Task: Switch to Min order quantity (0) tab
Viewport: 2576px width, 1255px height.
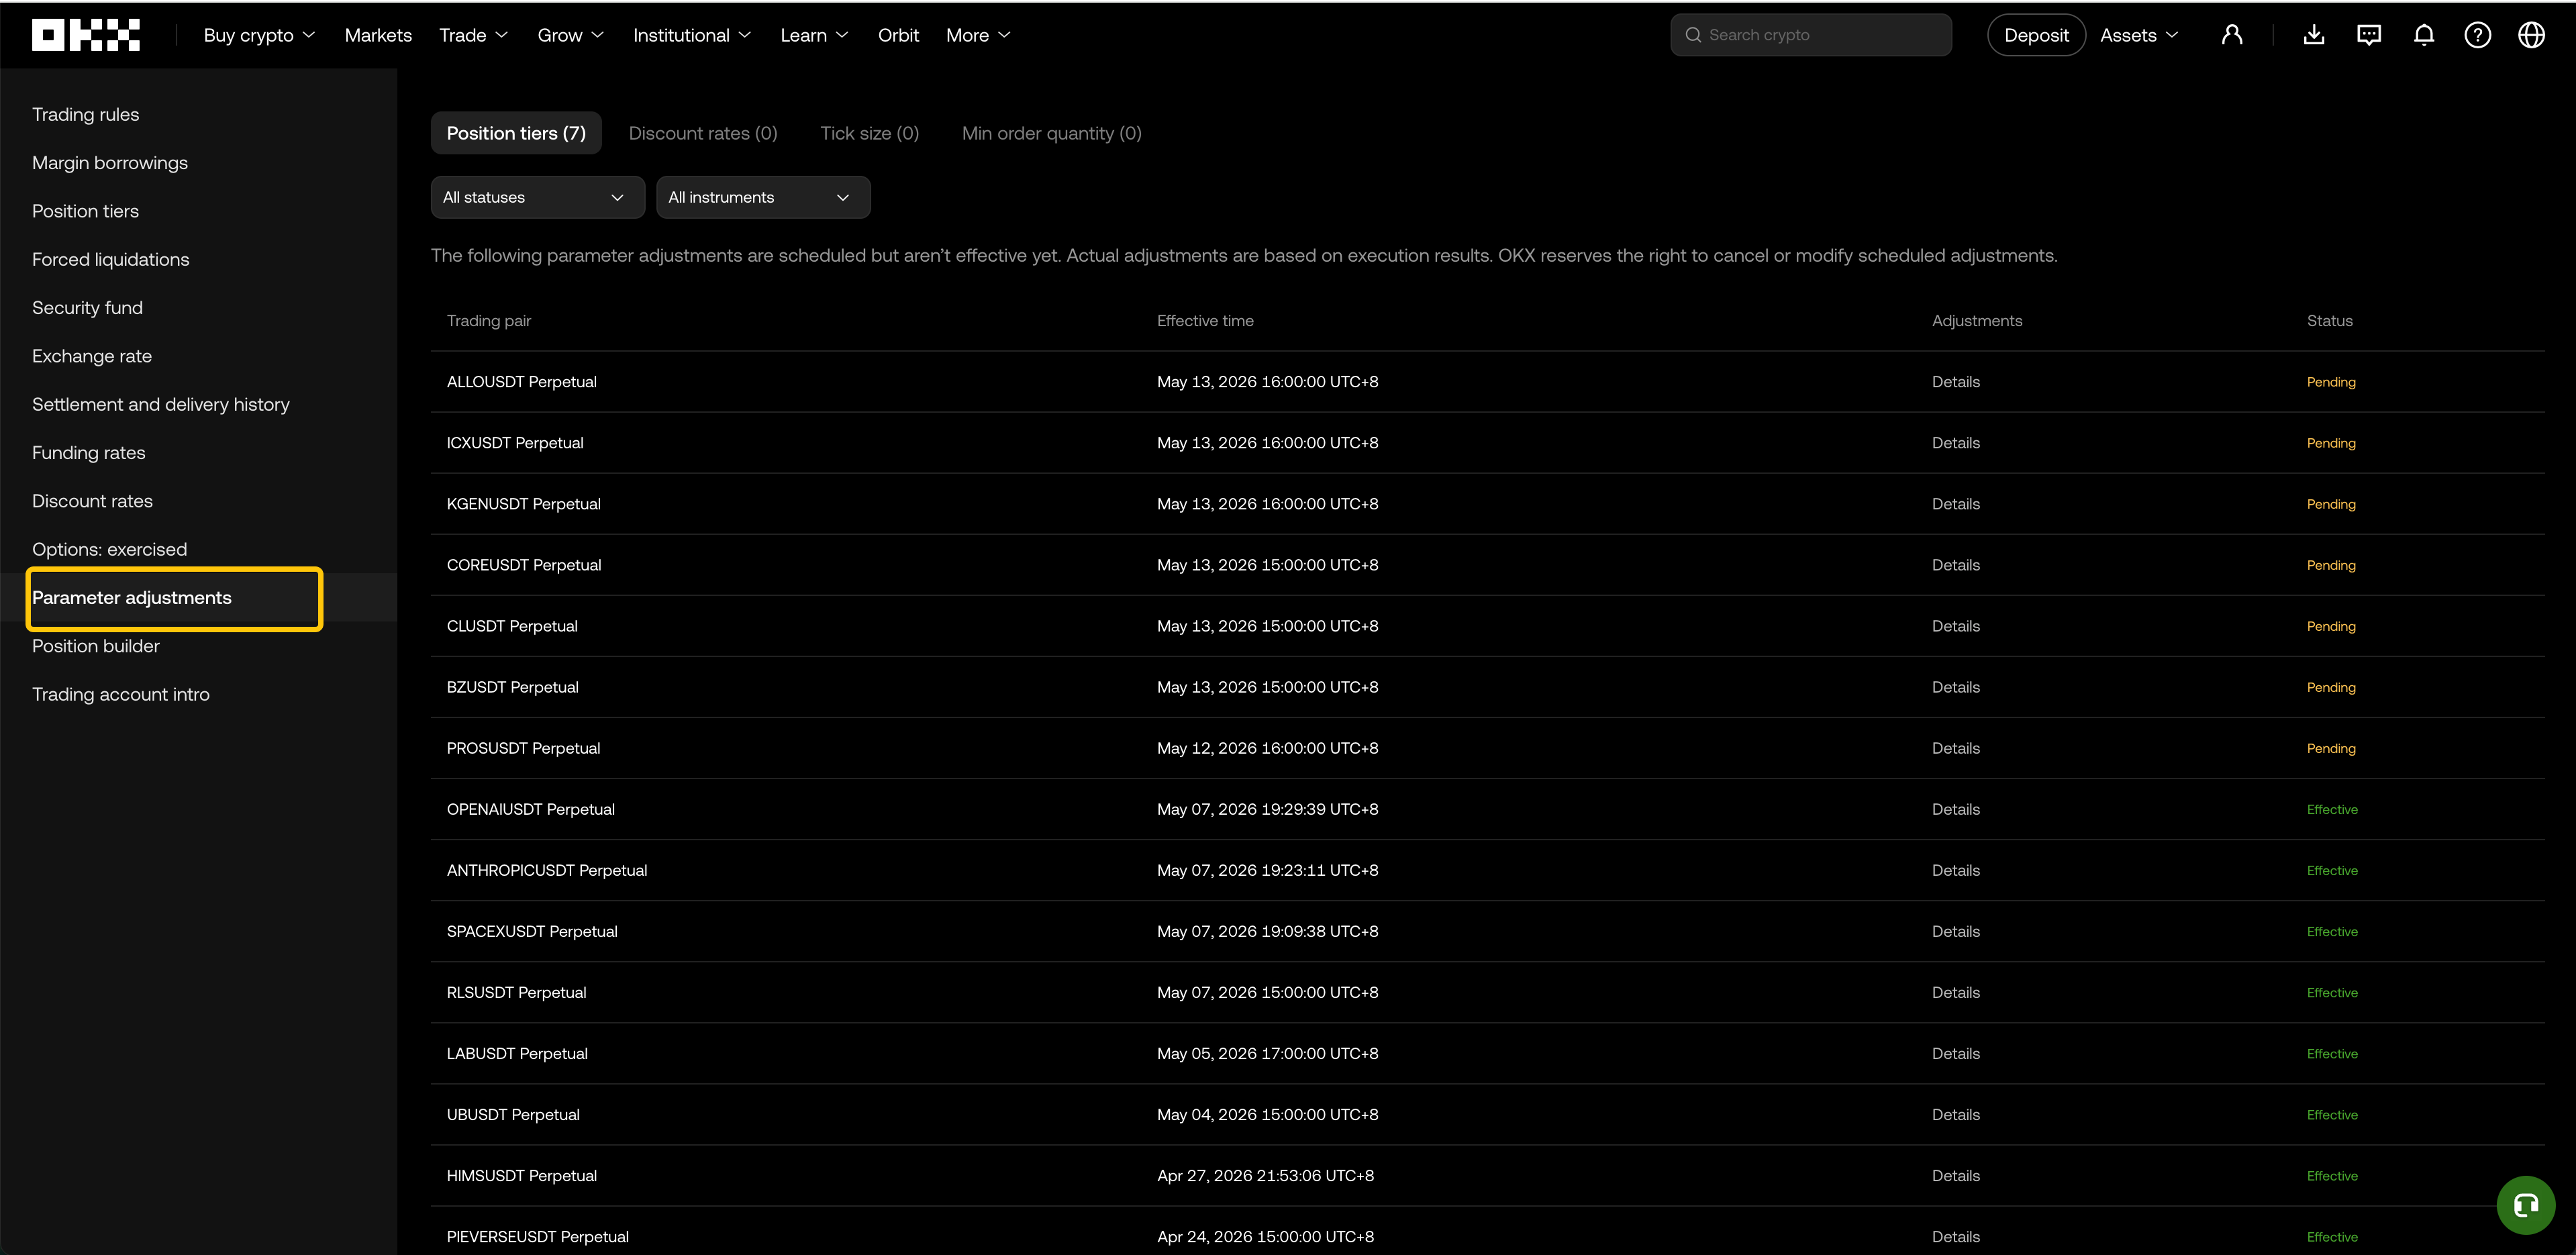Action: click(1052, 133)
